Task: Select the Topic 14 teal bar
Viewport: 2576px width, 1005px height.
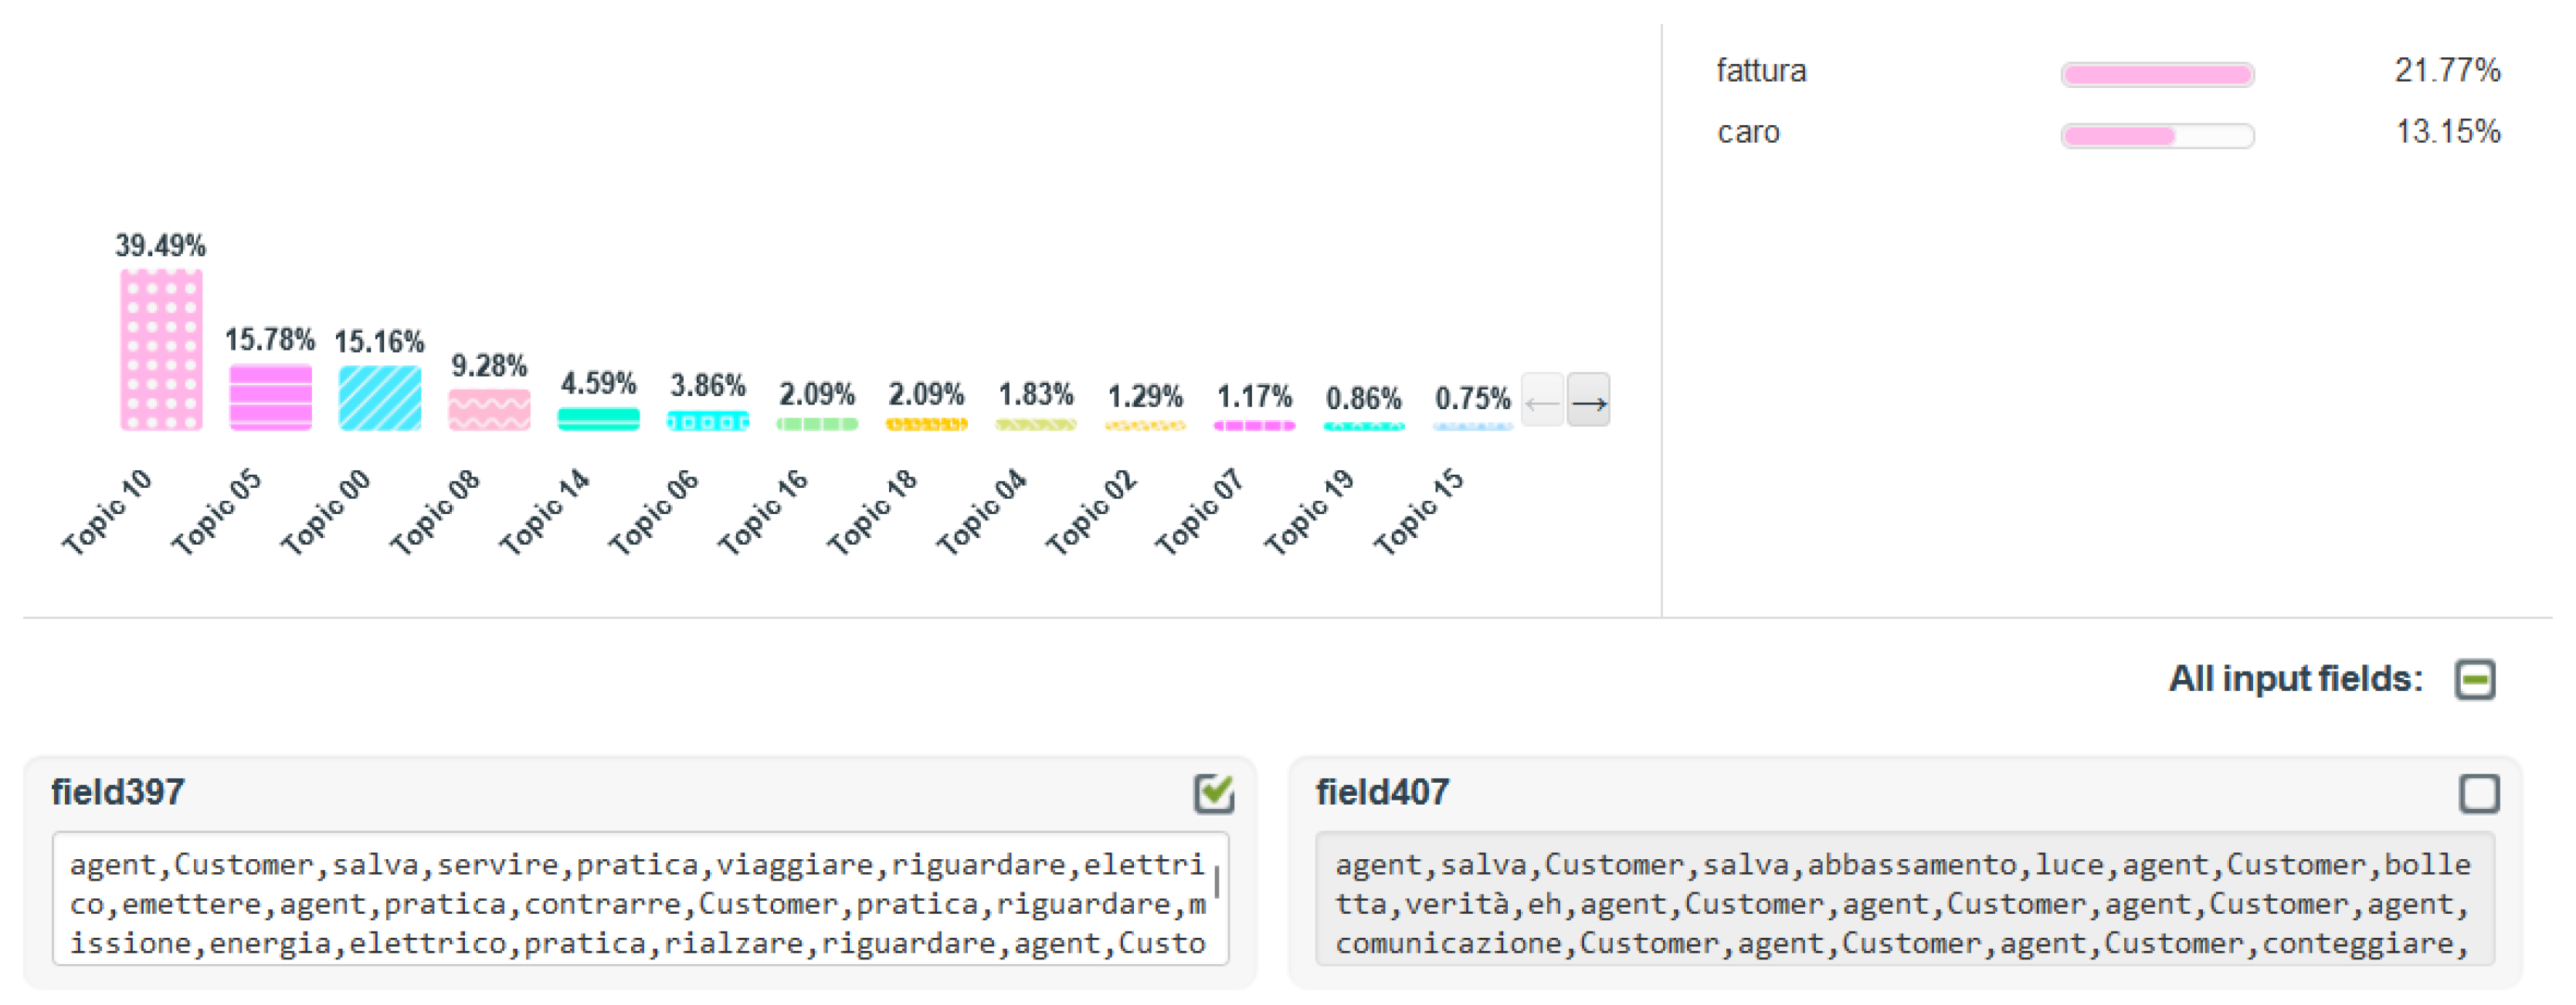Action: click(x=598, y=418)
